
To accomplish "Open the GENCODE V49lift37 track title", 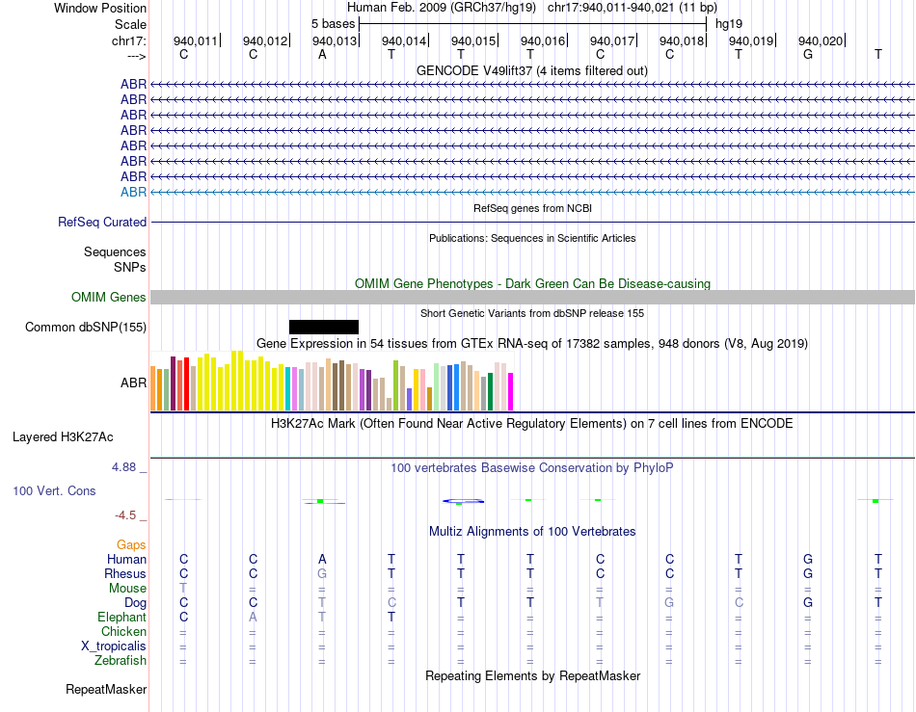I will tap(532, 70).
